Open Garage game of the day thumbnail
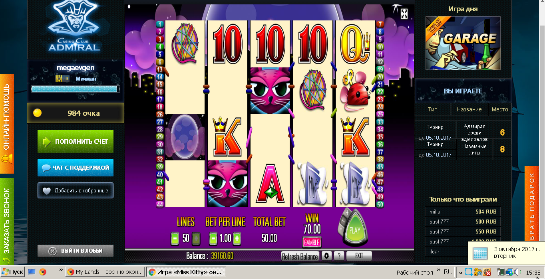Image resolution: width=545 pixels, height=279 pixels. [463, 43]
